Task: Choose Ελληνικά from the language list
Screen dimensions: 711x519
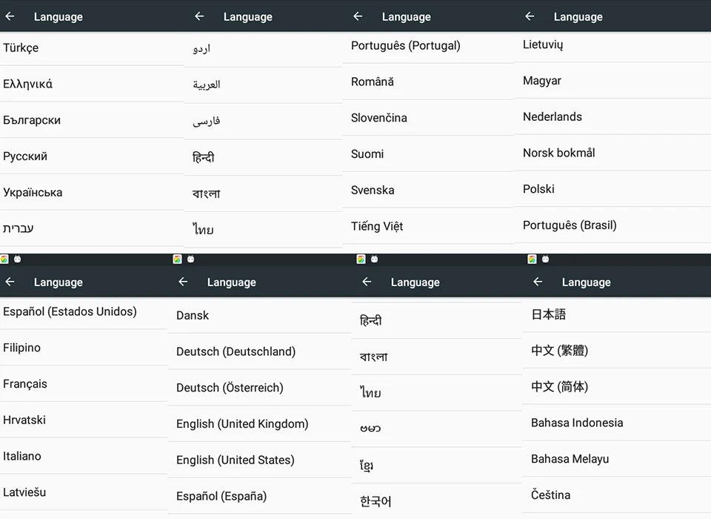Action: coord(28,84)
